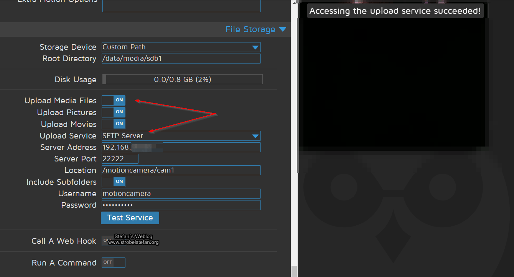514x277 pixels.
Task: Turn off Include Subfolders switch
Action: click(114, 182)
